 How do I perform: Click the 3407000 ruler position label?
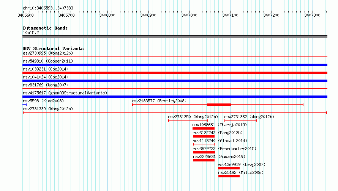[x=189, y=15]
